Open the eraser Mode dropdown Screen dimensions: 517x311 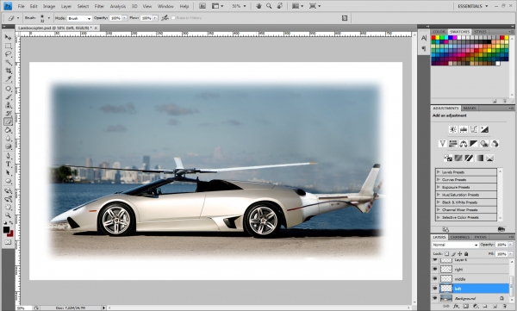pos(79,18)
